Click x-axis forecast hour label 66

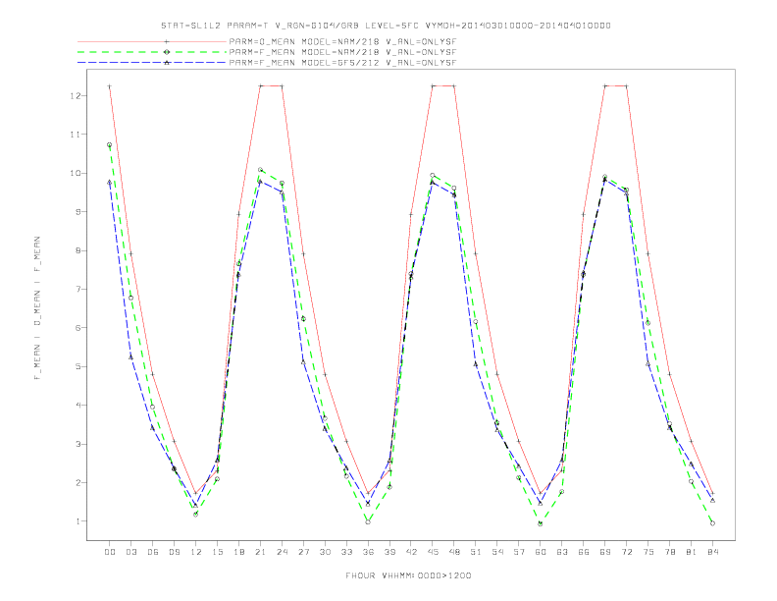(x=584, y=552)
